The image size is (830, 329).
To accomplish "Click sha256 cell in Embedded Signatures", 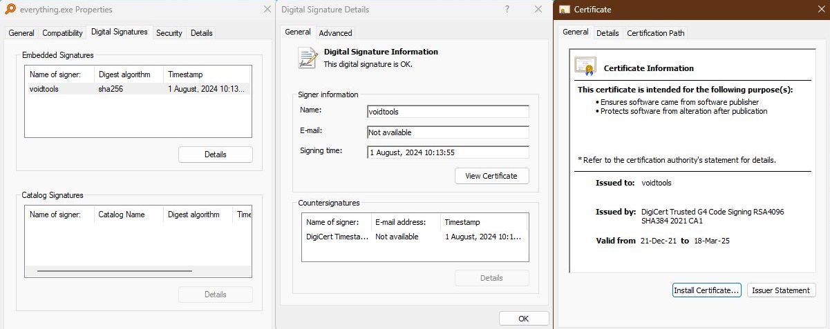I will tap(111, 89).
